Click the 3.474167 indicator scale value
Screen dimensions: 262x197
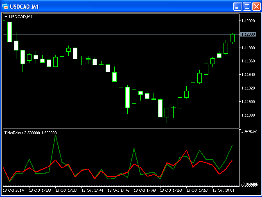tap(249, 131)
